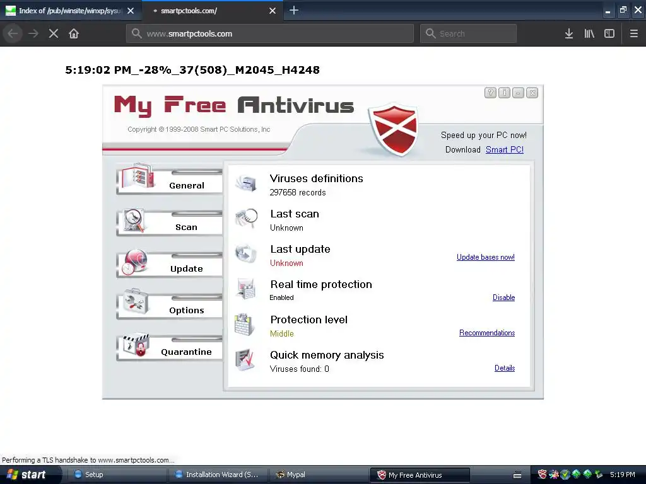Stop loading the page in browser
Screen dimensions: 646x484
coord(54,34)
